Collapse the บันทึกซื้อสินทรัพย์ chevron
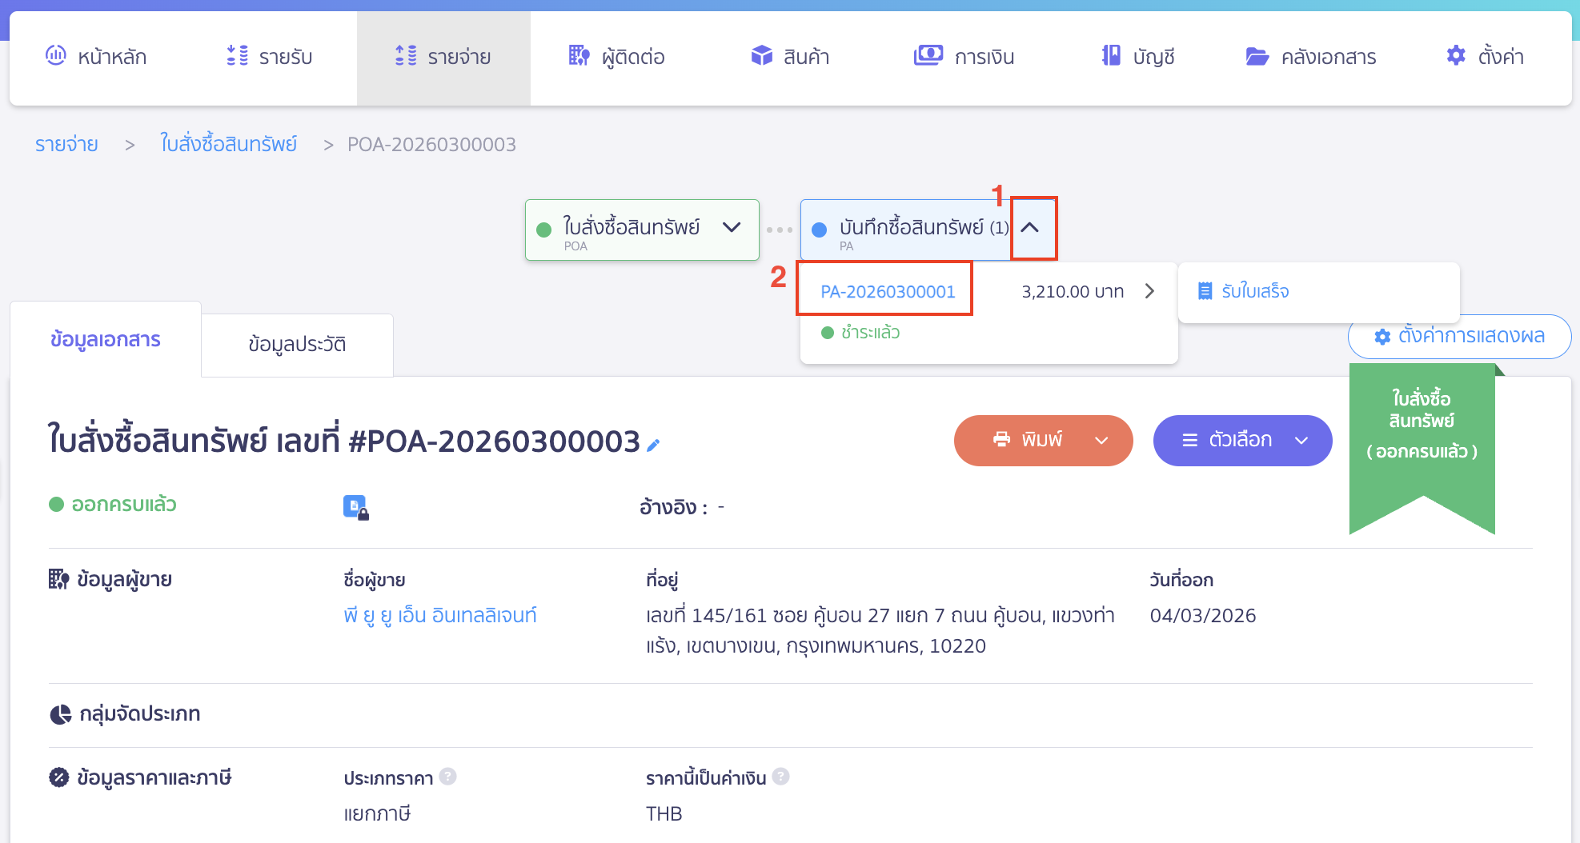The width and height of the screenshot is (1580, 843). coord(1031,228)
